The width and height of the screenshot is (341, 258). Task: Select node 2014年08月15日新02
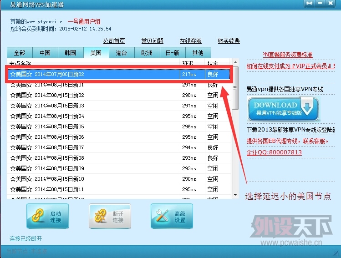118,95
